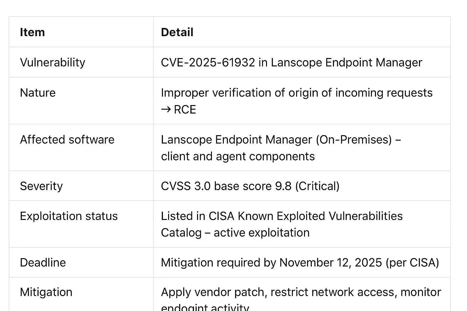The height and width of the screenshot is (311, 467).
Task: Click the 'Detail' column header
Action: pyautogui.click(x=177, y=32)
